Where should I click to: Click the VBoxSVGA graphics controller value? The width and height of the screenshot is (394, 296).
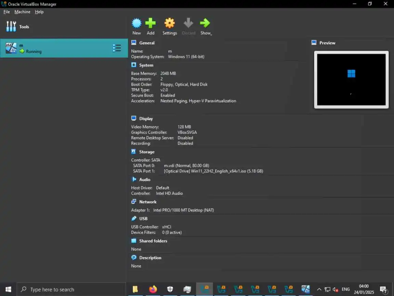click(187, 132)
